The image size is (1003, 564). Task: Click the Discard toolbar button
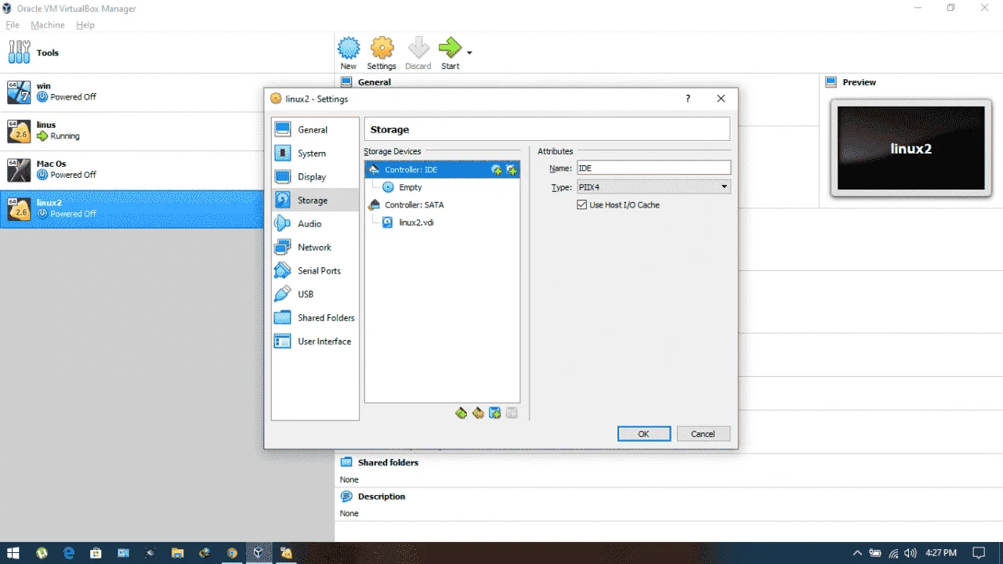coord(418,53)
